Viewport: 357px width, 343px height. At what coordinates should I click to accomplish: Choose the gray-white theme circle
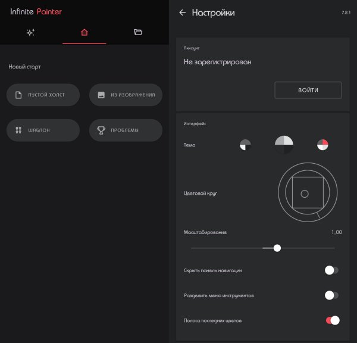pyautogui.click(x=245, y=145)
